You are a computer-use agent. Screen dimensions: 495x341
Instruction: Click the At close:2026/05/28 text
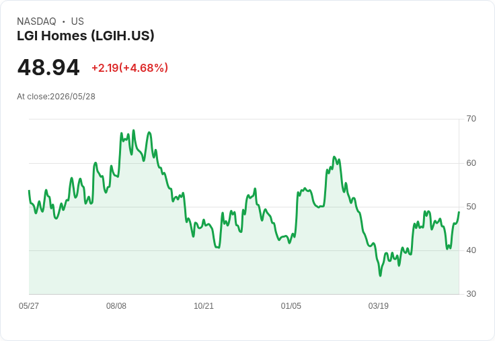click(x=56, y=97)
